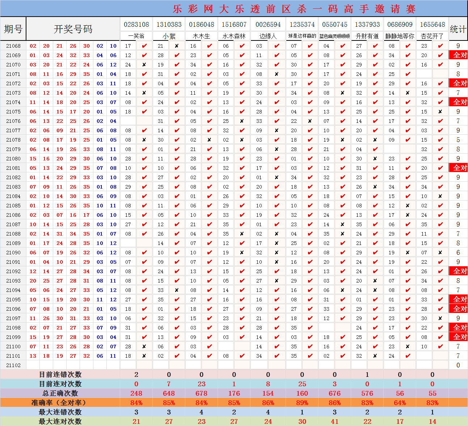This screenshot has height=426, width=468.
Task: Select participant ID 0186048
Action: tap(201, 24)
